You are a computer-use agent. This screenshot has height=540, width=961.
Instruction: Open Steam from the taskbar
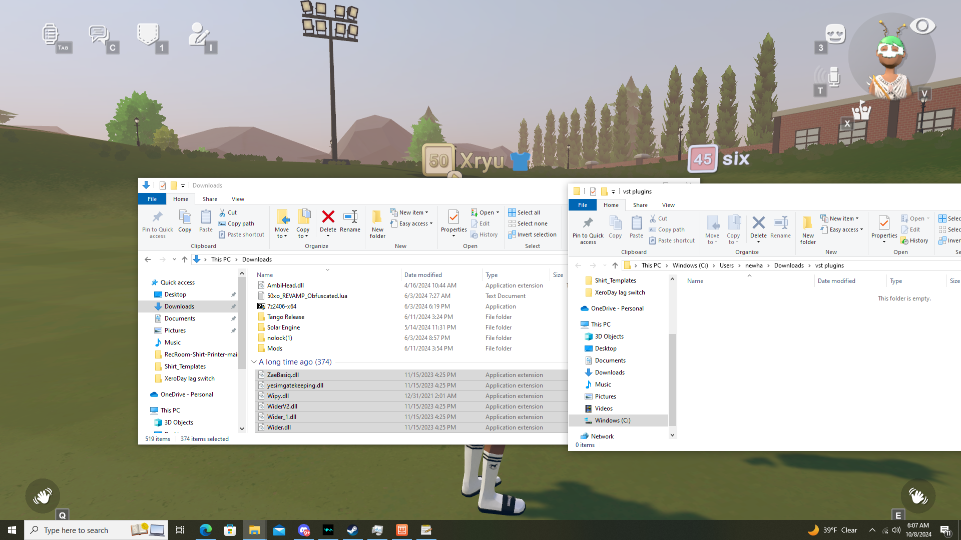353,530
